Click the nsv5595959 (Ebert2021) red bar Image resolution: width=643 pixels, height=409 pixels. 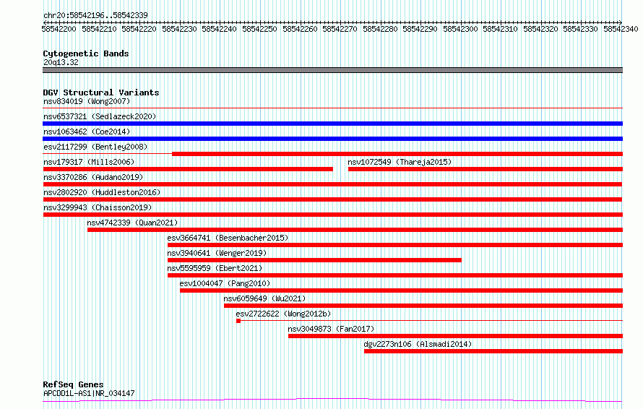point(395,275)
